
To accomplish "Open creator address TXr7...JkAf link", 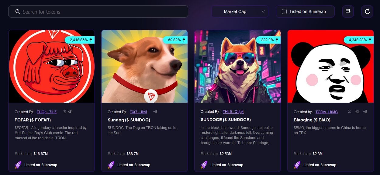I will (x=138, y=112).
